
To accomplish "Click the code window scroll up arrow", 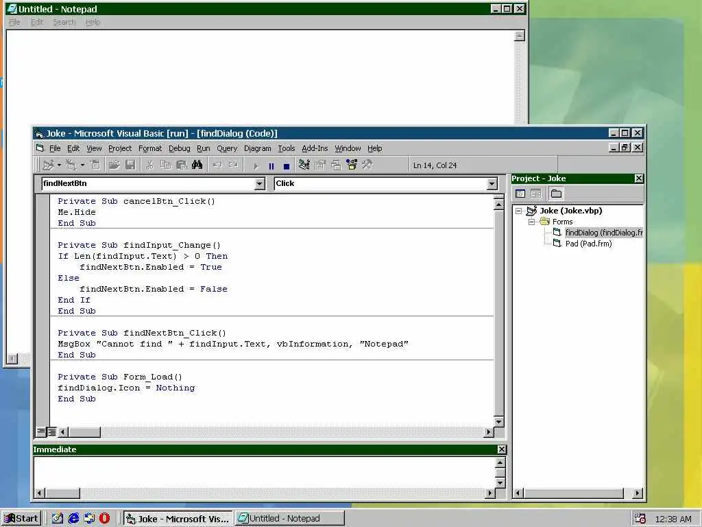I will click(499, 204).
